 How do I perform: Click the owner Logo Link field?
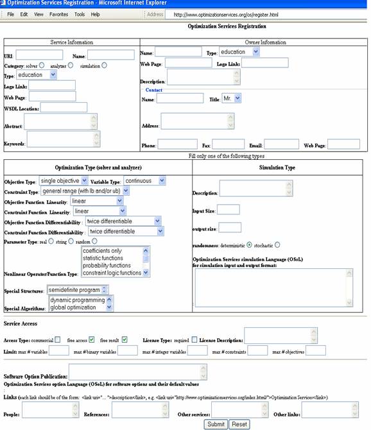click(x=265, y=63)
